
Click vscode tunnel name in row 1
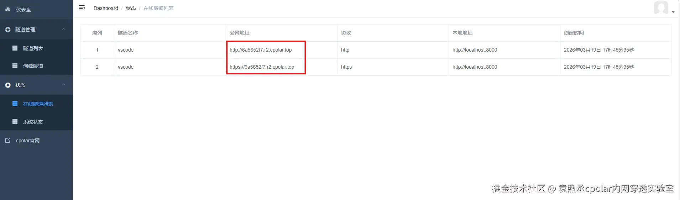pyautogui.click(x=126, y=50)
